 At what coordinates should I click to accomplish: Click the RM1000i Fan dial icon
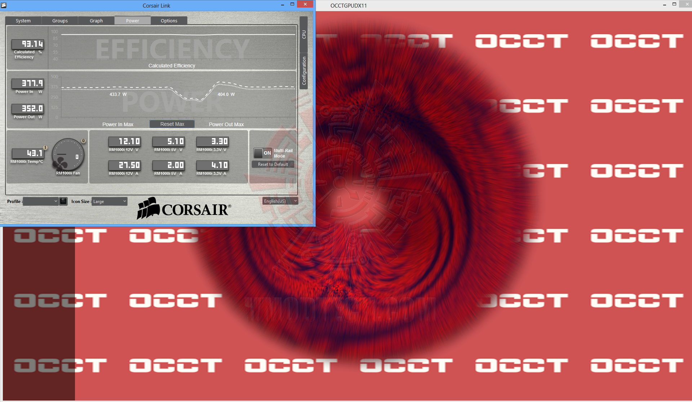pos(68,155)
